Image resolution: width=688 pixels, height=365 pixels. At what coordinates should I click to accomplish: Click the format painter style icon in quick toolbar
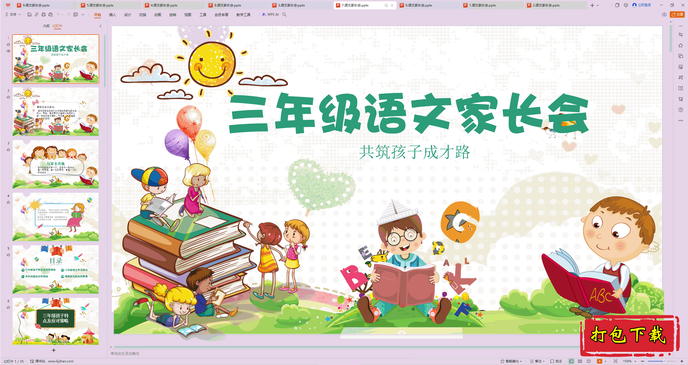click(76, 14)
